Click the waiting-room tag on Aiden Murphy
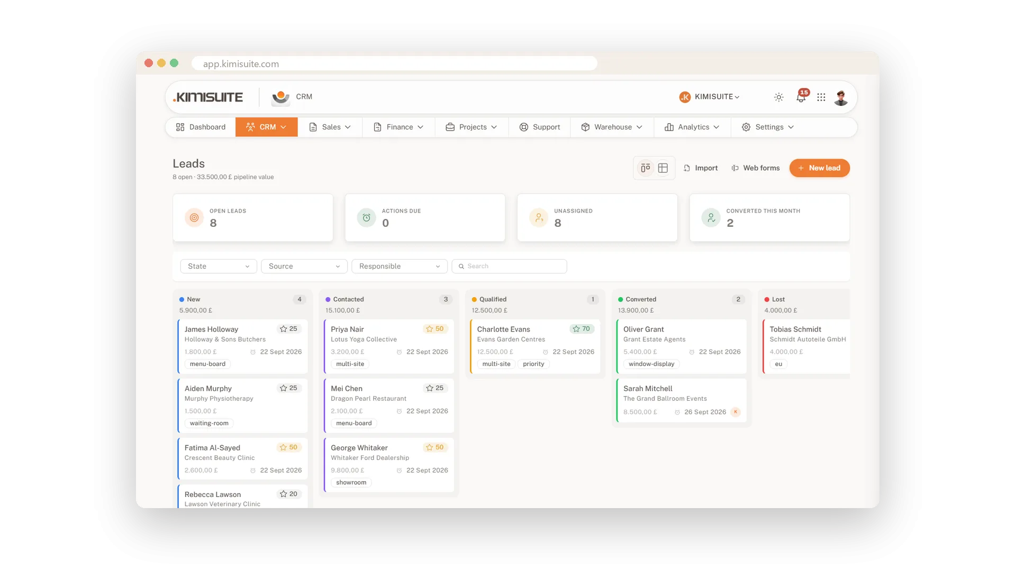The image size is (1016, 571). [209, 423]
